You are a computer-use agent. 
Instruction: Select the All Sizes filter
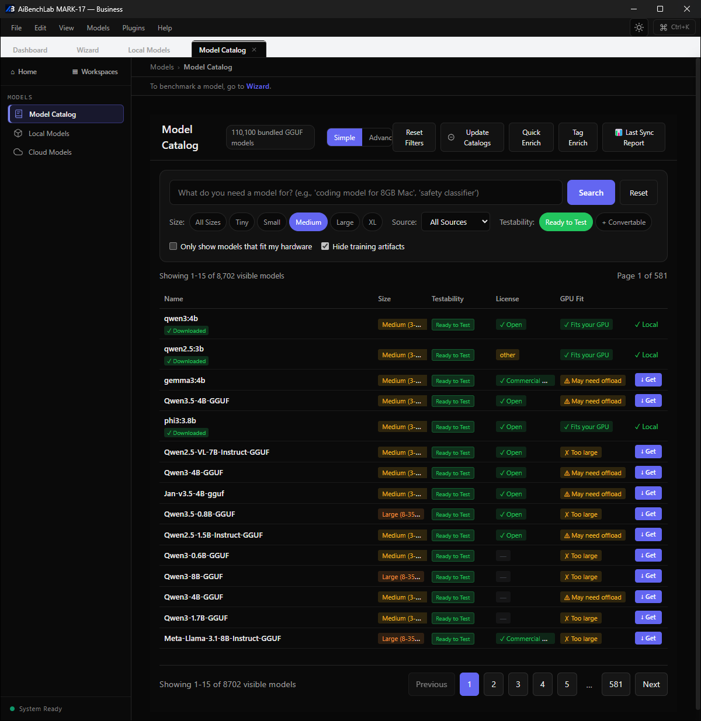point(208,222)
